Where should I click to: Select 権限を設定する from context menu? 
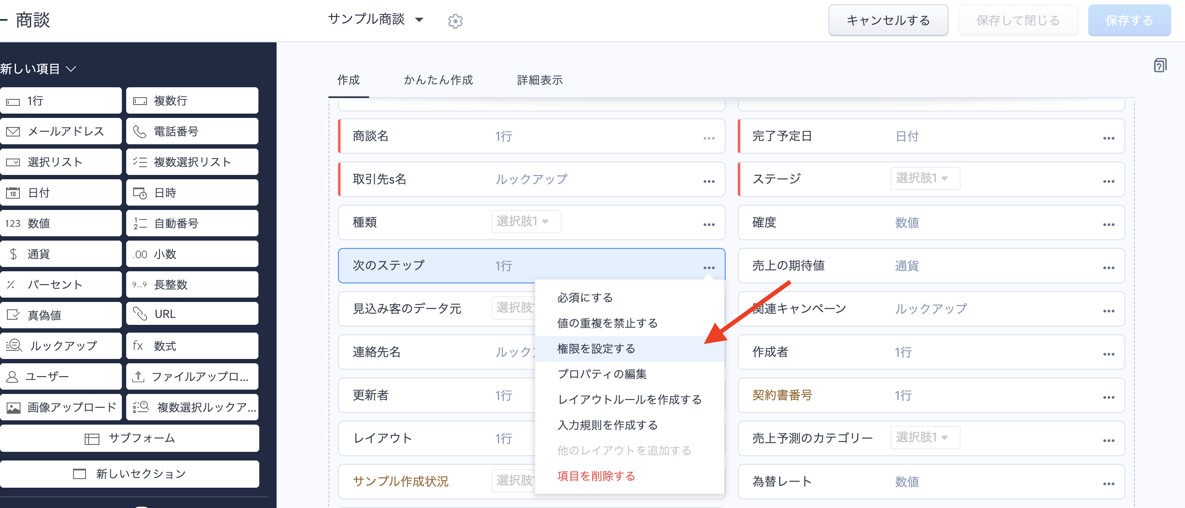596,349
